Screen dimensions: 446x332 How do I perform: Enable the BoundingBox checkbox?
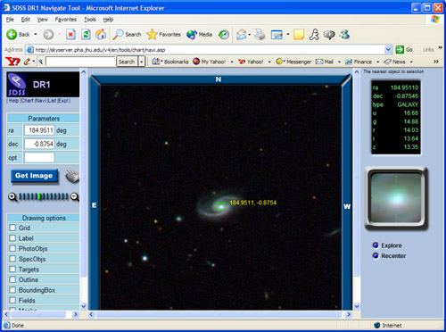(12, 290)
